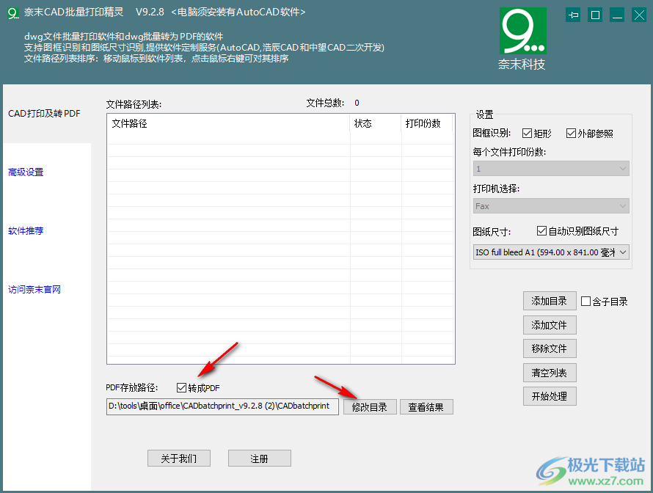Maximize the window using the square icon
Image resolution: width=653 pixels, height=493 pixels.
click(595, 15)
